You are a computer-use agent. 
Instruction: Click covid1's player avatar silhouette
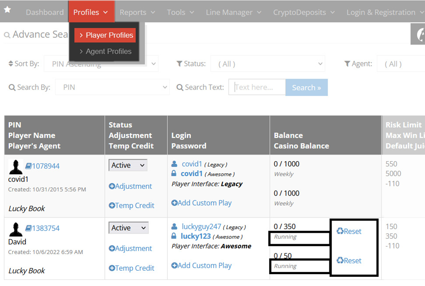point(16,167)
